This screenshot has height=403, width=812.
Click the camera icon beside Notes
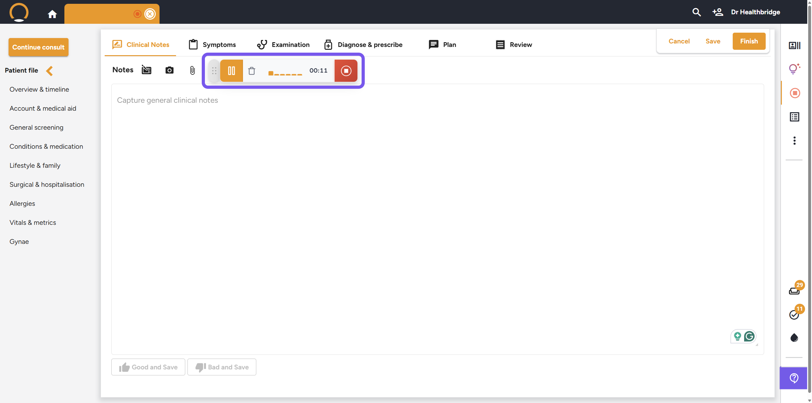[x=169, y=70]
